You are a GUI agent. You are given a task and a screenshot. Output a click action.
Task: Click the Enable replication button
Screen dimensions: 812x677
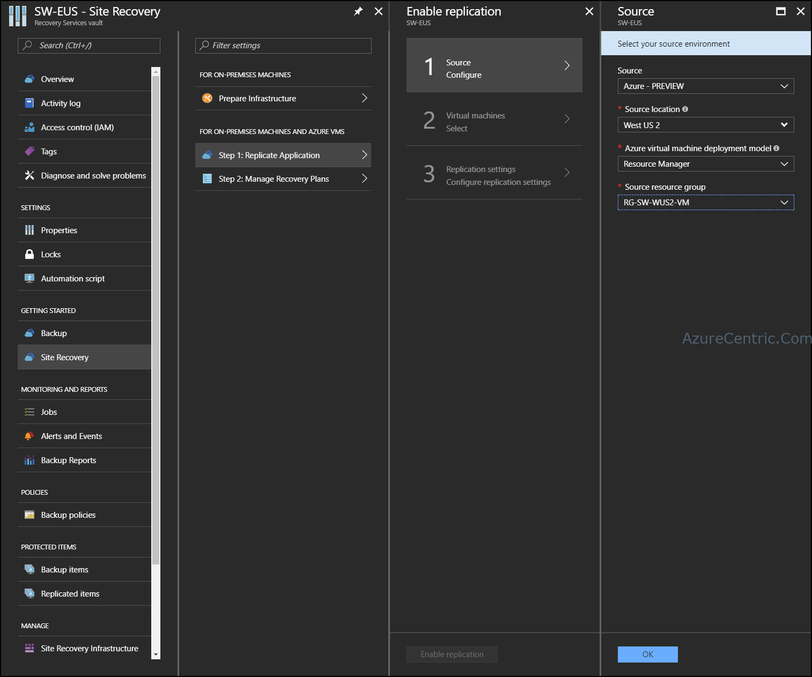452,654
